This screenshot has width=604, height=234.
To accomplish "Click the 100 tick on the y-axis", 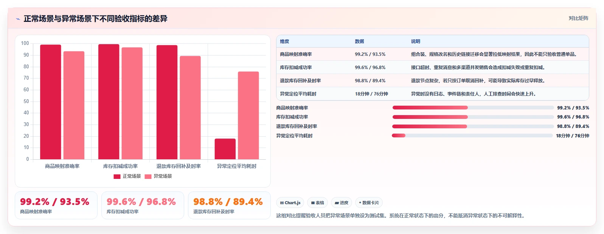I will [25, 43].
